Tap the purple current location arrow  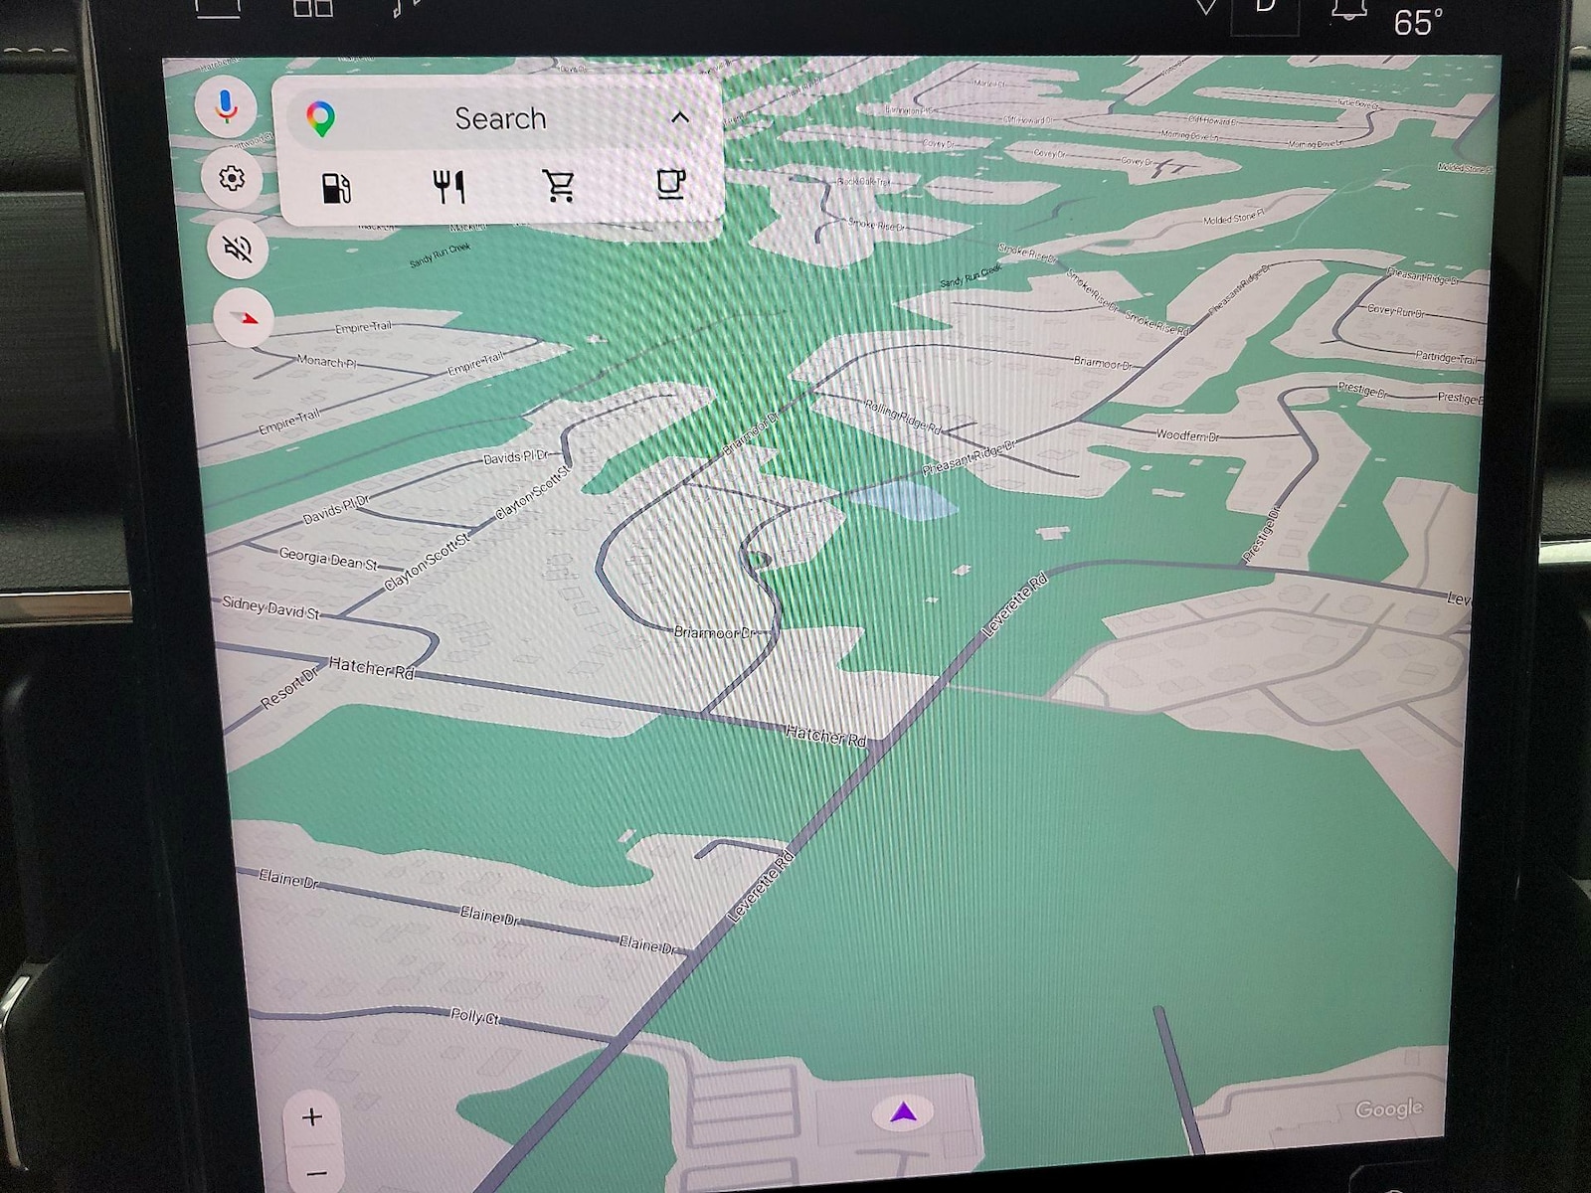[x=903, y=1112]
